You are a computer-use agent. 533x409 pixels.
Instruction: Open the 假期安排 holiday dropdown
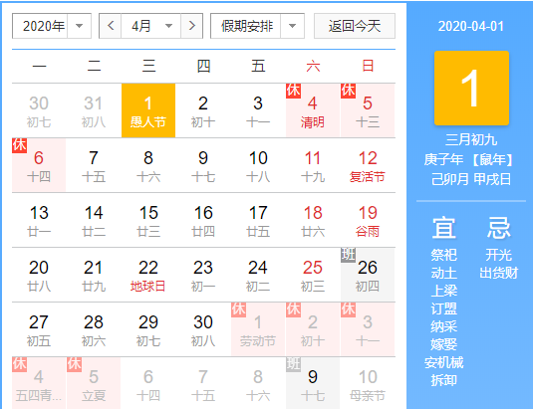click(257, 26)
